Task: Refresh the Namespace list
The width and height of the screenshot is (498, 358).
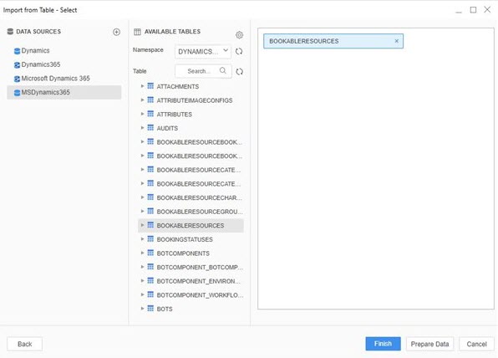Action: click(x=239, y=51)
